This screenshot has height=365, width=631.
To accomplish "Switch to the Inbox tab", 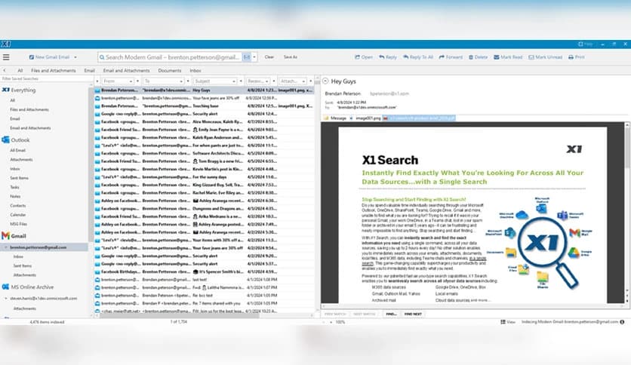I will point(195,70).
